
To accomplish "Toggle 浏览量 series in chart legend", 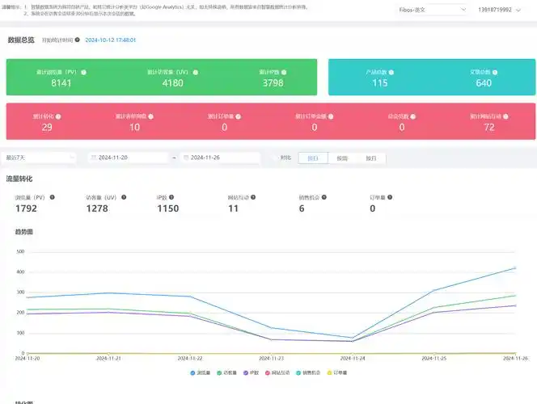I will point(201,372).
